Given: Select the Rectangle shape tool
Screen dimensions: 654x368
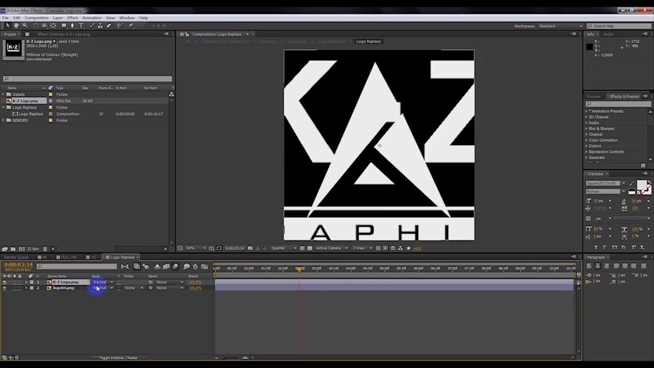Looking at the screenshot, I should 64,26.
